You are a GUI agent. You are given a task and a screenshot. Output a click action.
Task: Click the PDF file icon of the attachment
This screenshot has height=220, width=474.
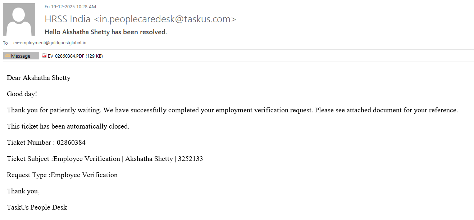(x=44, y=56)
